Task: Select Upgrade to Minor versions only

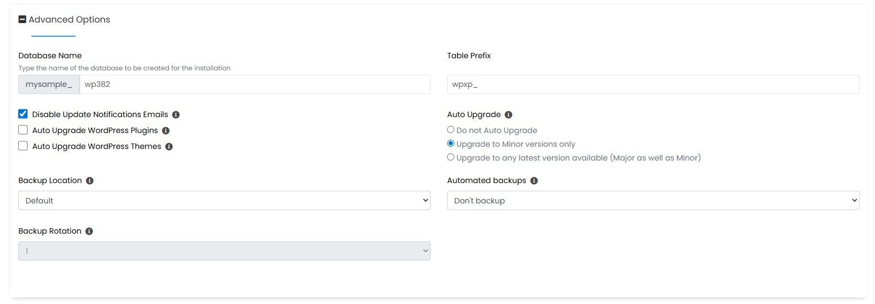Action: coord(451,143)
